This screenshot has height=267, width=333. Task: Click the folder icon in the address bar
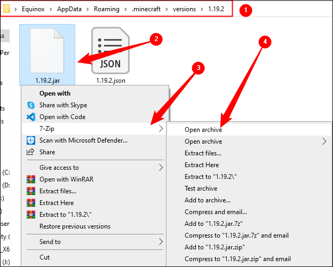click(x=6, y=9)
